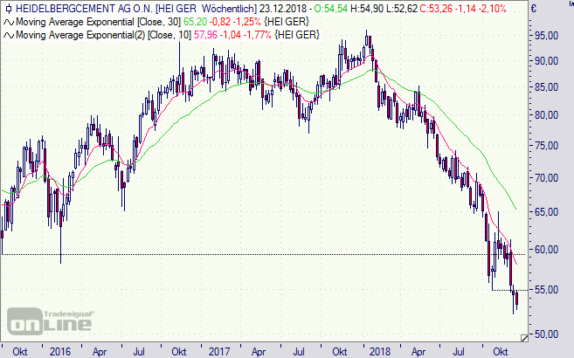Click the 2016 year label on time axis

tap(60, 351)
